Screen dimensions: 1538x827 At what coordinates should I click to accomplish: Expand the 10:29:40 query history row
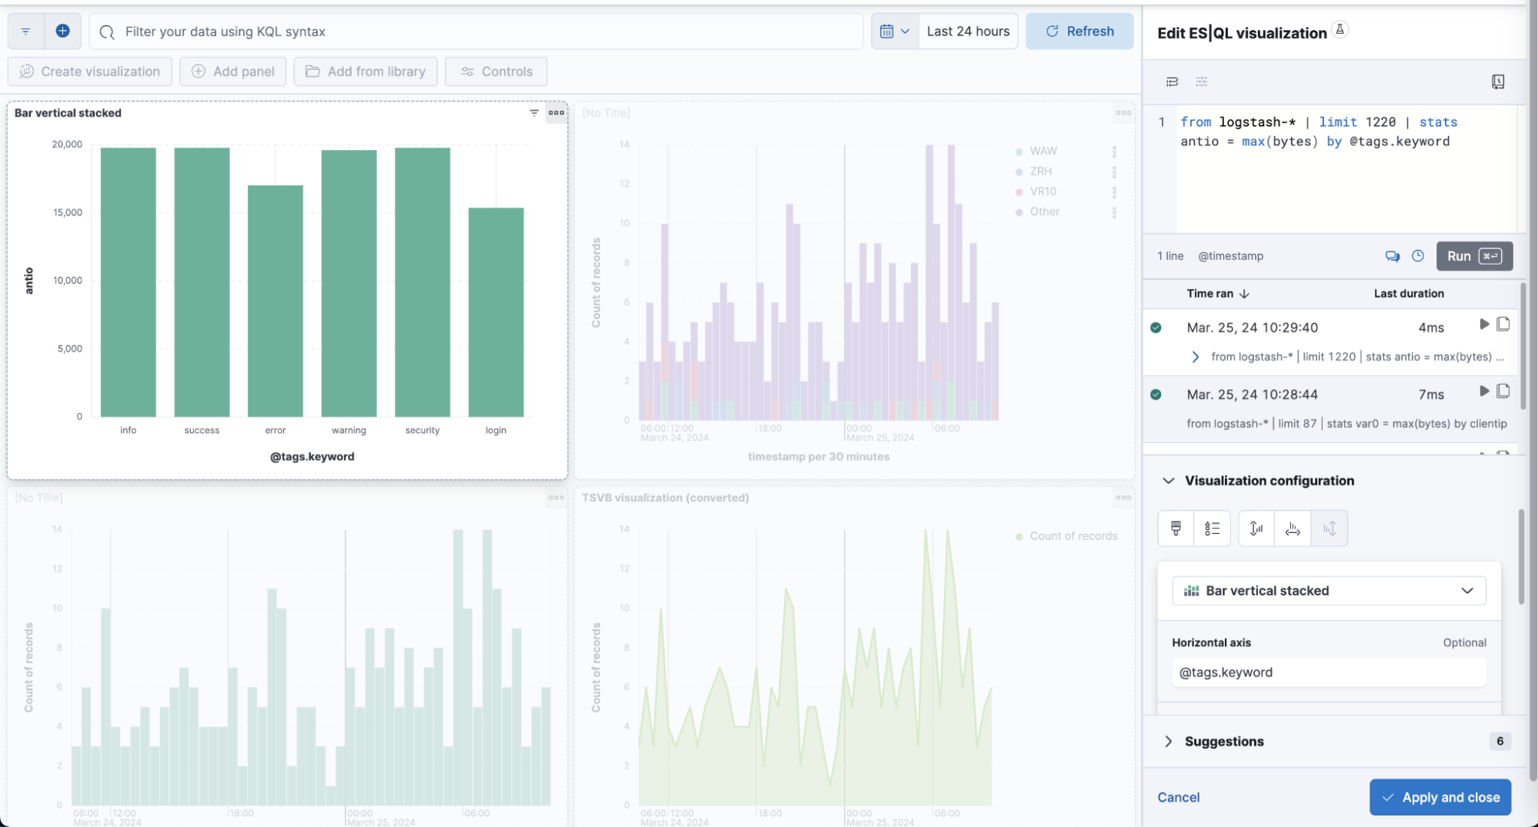coord(1195,357)
